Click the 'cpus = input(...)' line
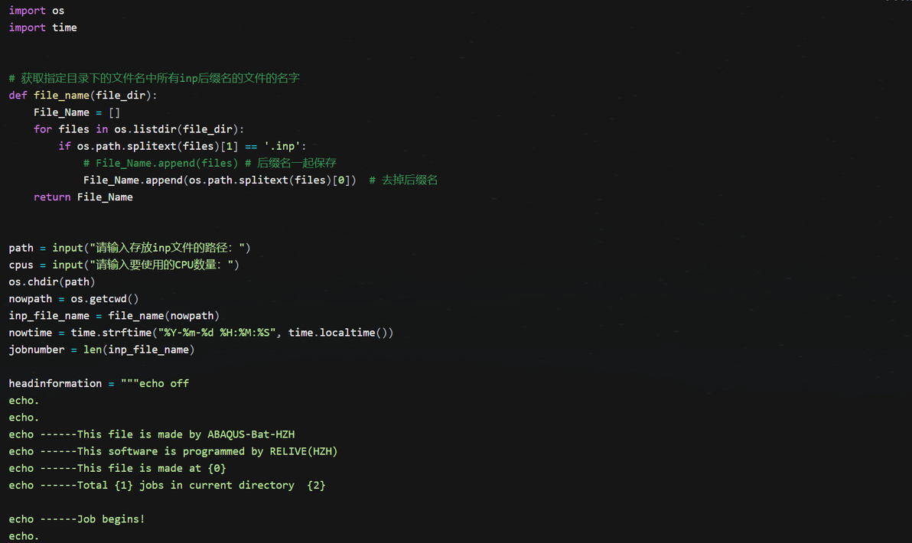This screenshot has height=543, width=912. (x=124, y=265)
